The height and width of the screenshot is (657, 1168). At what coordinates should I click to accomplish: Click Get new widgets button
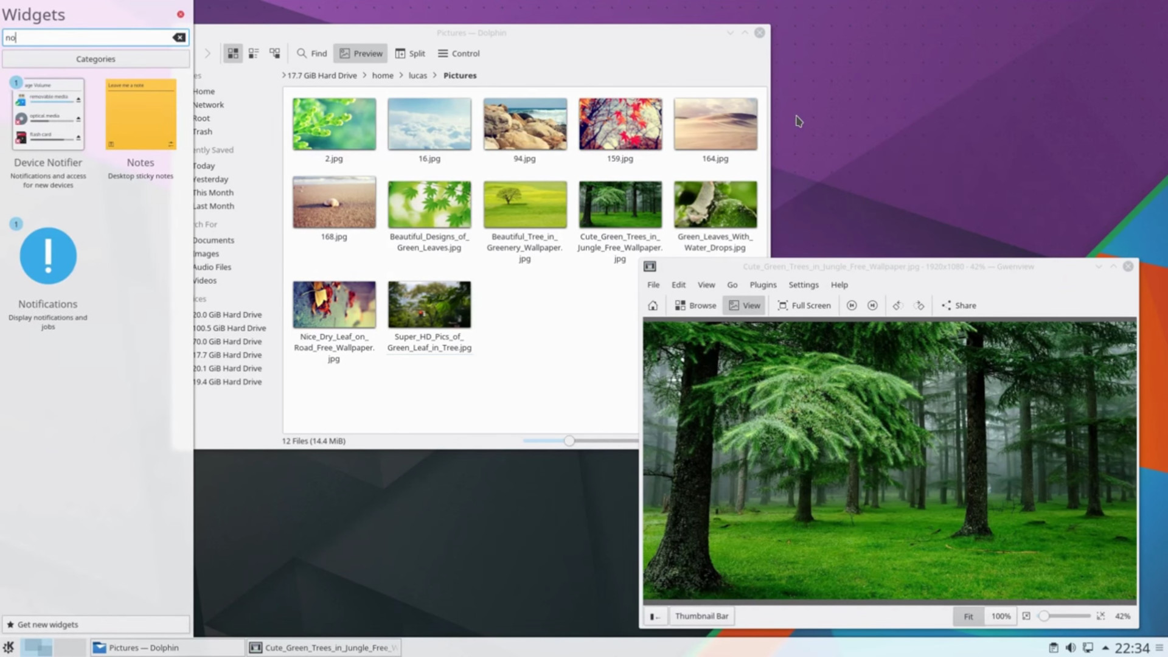[x=96, y=624]
